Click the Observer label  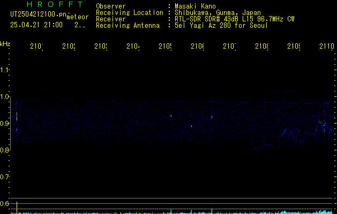pos(111,6)
